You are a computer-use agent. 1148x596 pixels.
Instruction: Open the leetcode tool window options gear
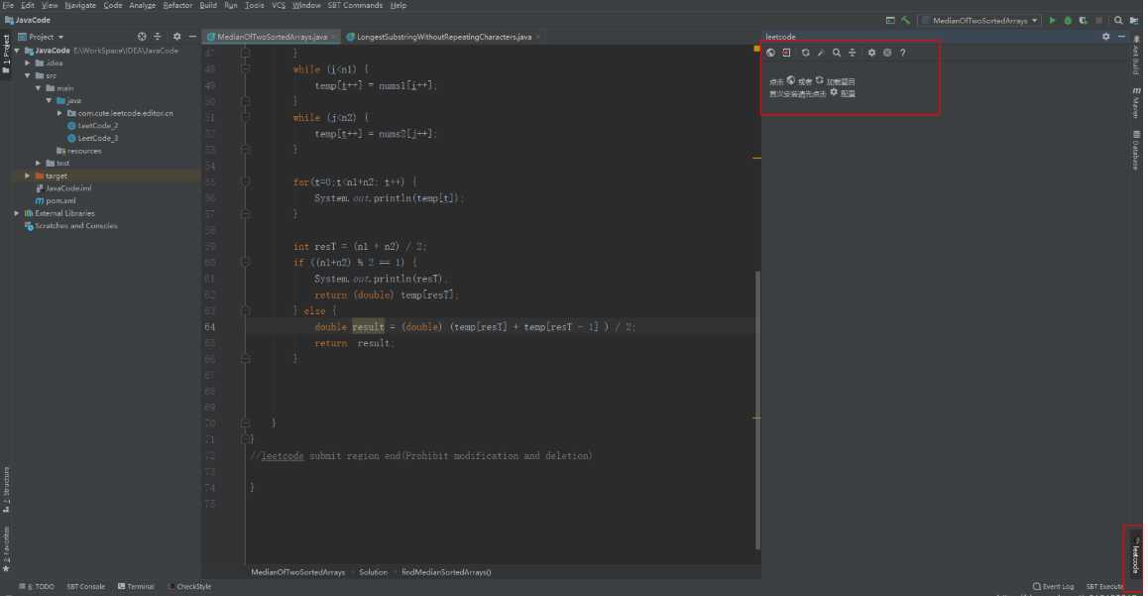coord(1105,37)
